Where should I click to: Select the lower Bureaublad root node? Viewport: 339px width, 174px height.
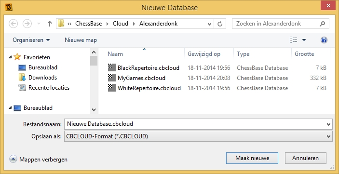(38, 107)
